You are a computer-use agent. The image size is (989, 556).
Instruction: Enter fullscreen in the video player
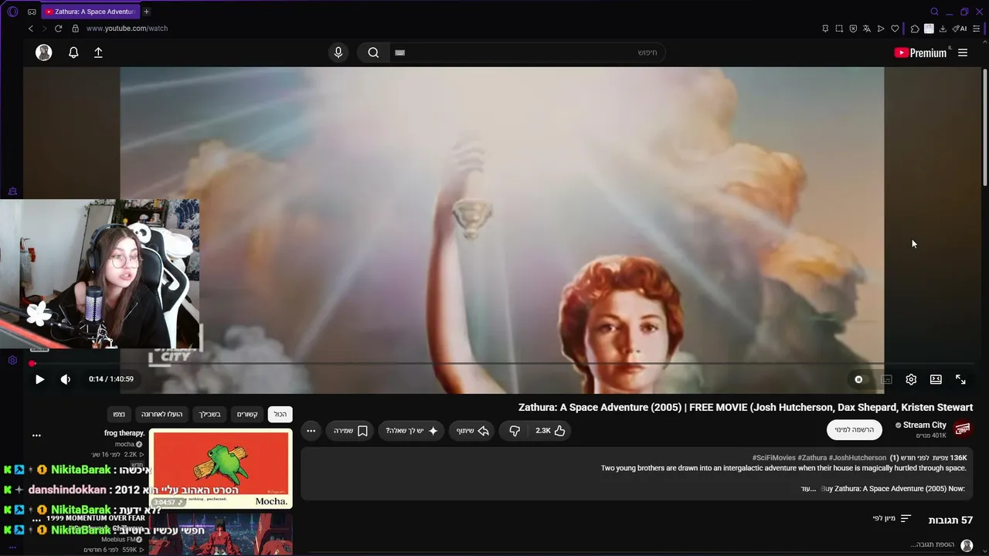[960, 379]
